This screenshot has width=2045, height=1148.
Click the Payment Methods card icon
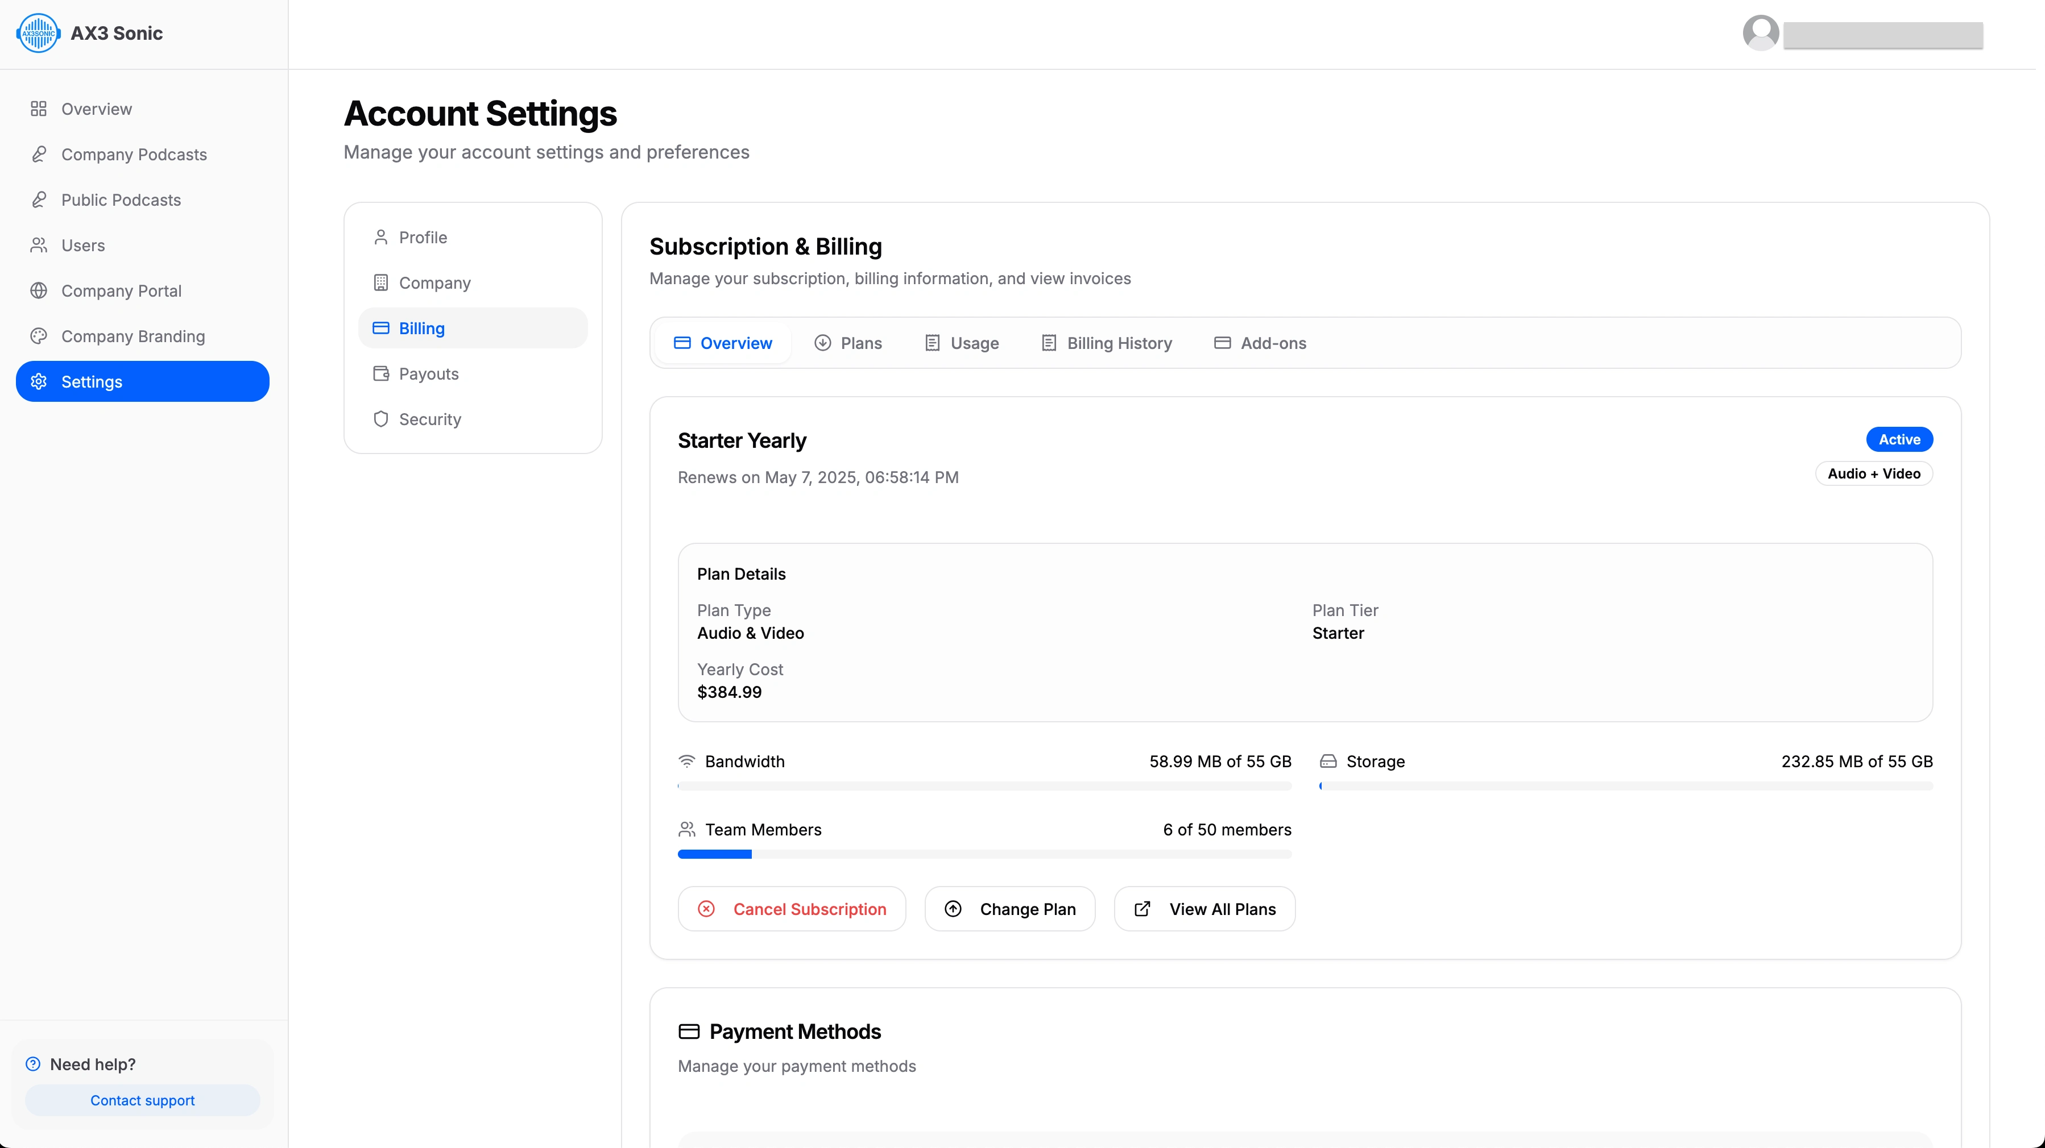coord(689,1031)
